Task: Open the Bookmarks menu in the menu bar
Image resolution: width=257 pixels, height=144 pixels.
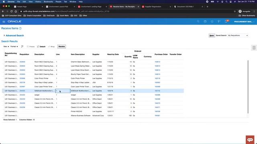Action: click(48, 2)
